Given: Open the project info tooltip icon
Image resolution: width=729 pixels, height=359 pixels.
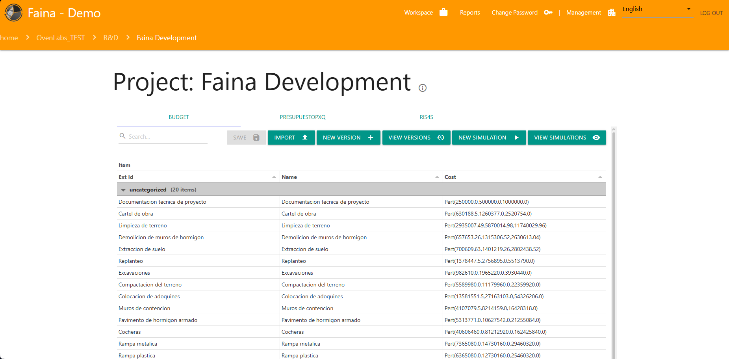Looking at the screenshot, I should 423,87.
